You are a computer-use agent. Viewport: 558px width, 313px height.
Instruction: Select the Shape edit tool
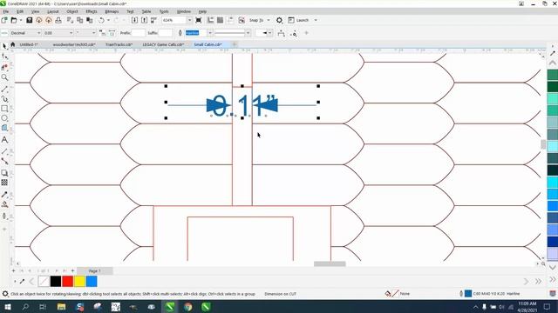coord(4,57)
